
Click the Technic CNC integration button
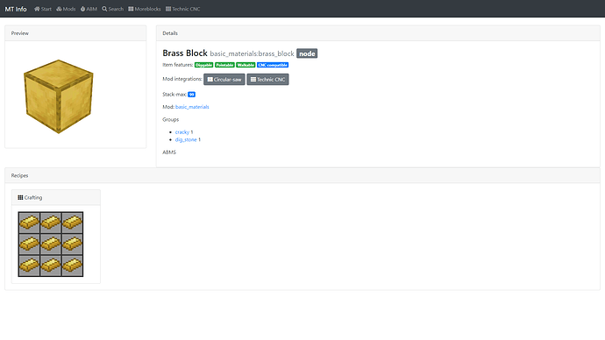tap(267, 80)
